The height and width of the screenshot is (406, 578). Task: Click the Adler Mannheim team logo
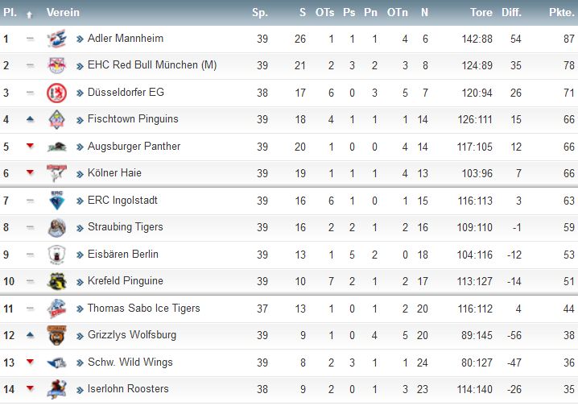coord(57,39)
